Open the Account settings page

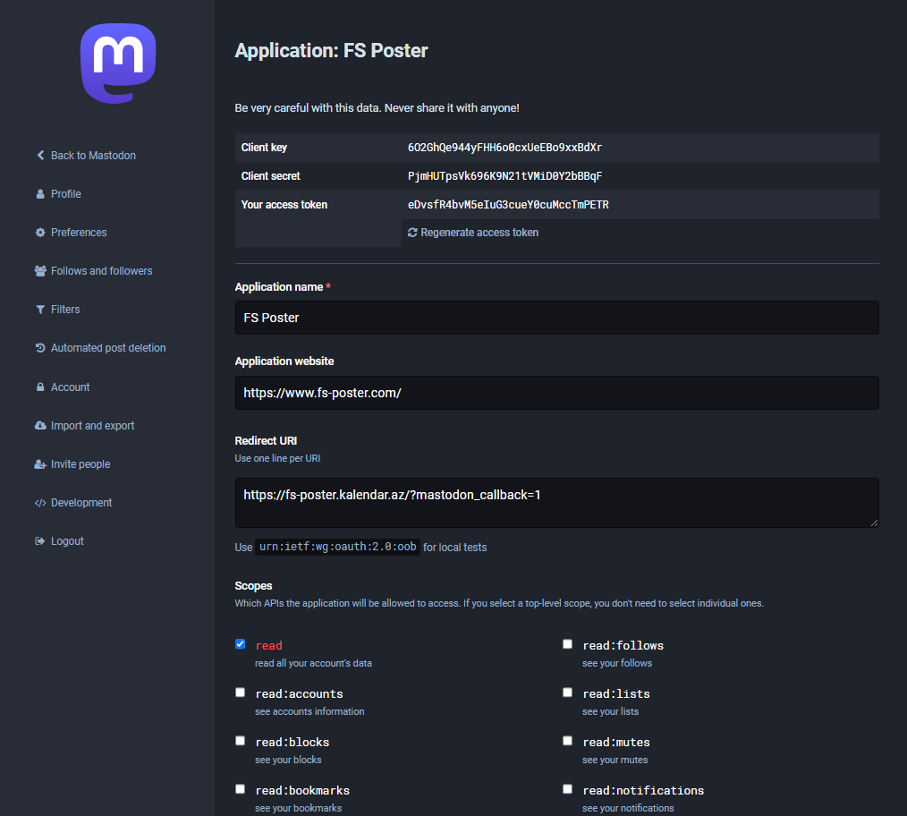70,387
